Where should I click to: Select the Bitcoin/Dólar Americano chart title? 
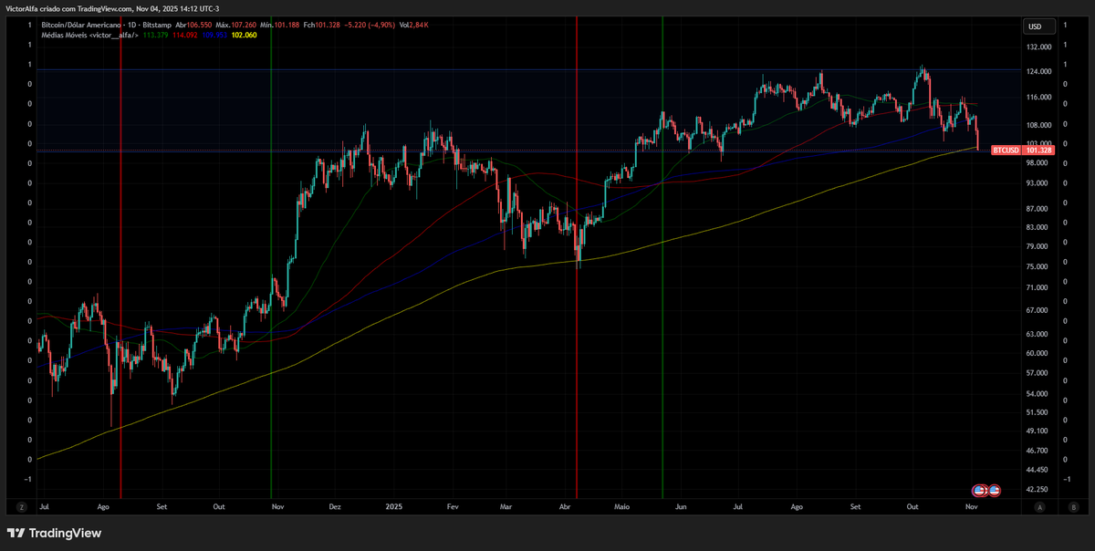coord(80,25)
